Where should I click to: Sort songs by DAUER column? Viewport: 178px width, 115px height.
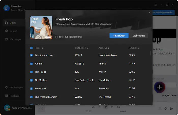134,48
